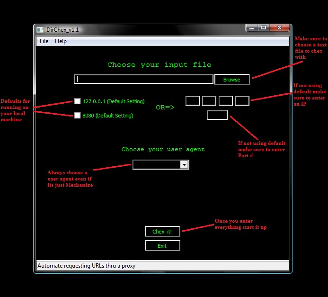
Task: Click the Chex it! button
Action: 162,232
